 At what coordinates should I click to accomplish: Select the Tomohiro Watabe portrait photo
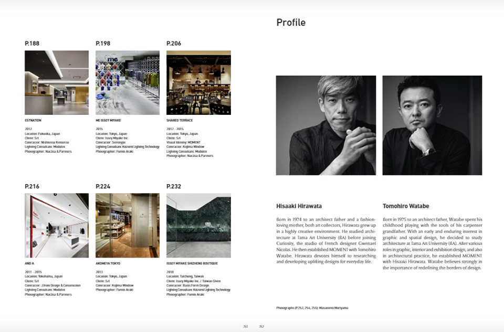pyautogui.click(x=432, y=125)
